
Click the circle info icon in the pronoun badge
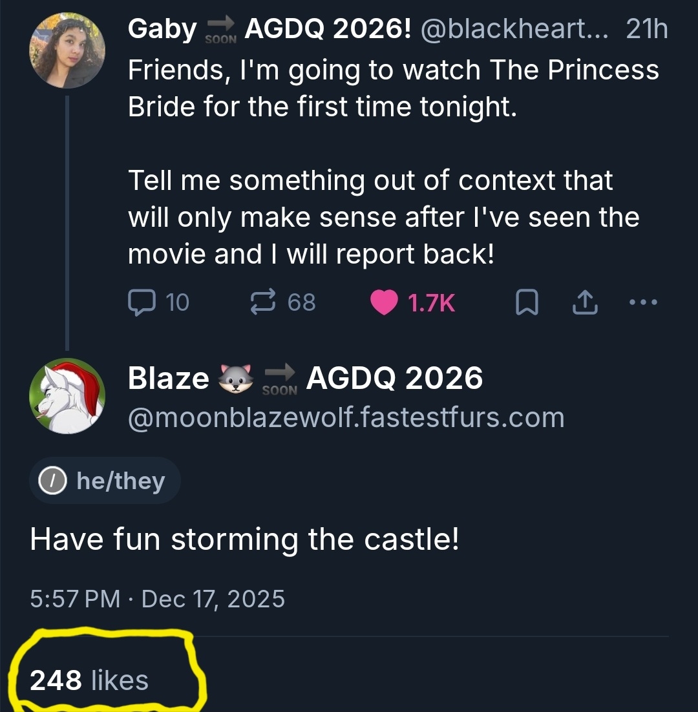click(x=51, y=481)
